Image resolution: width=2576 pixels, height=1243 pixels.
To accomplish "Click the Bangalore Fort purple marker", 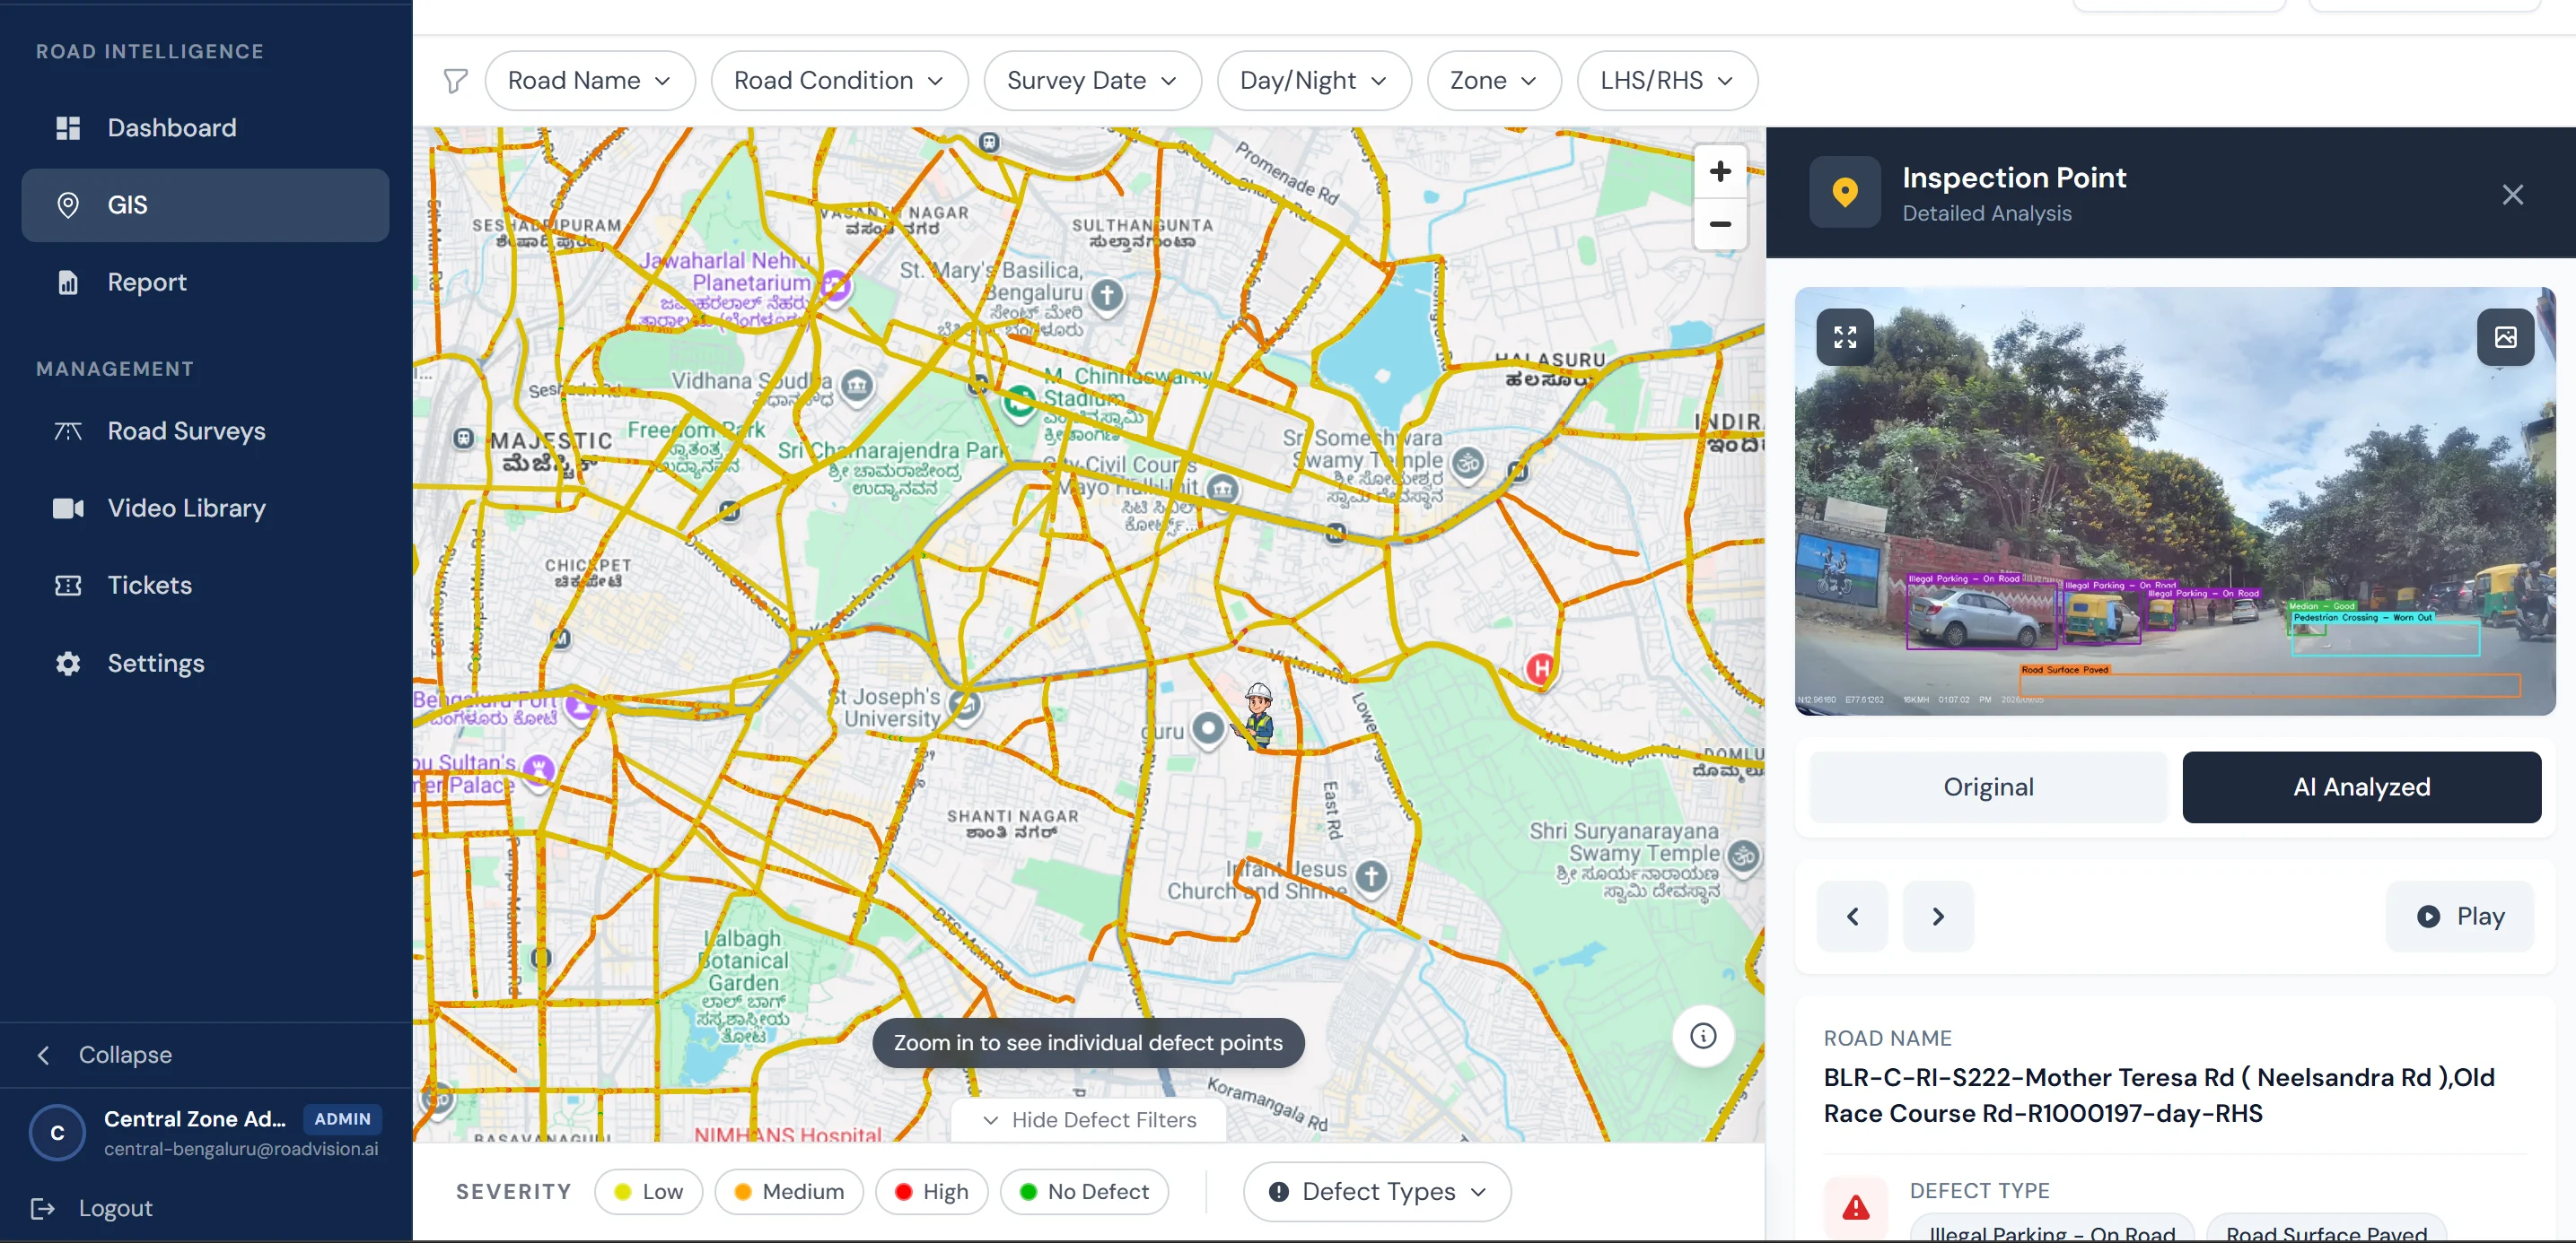I will click(579, 707).
